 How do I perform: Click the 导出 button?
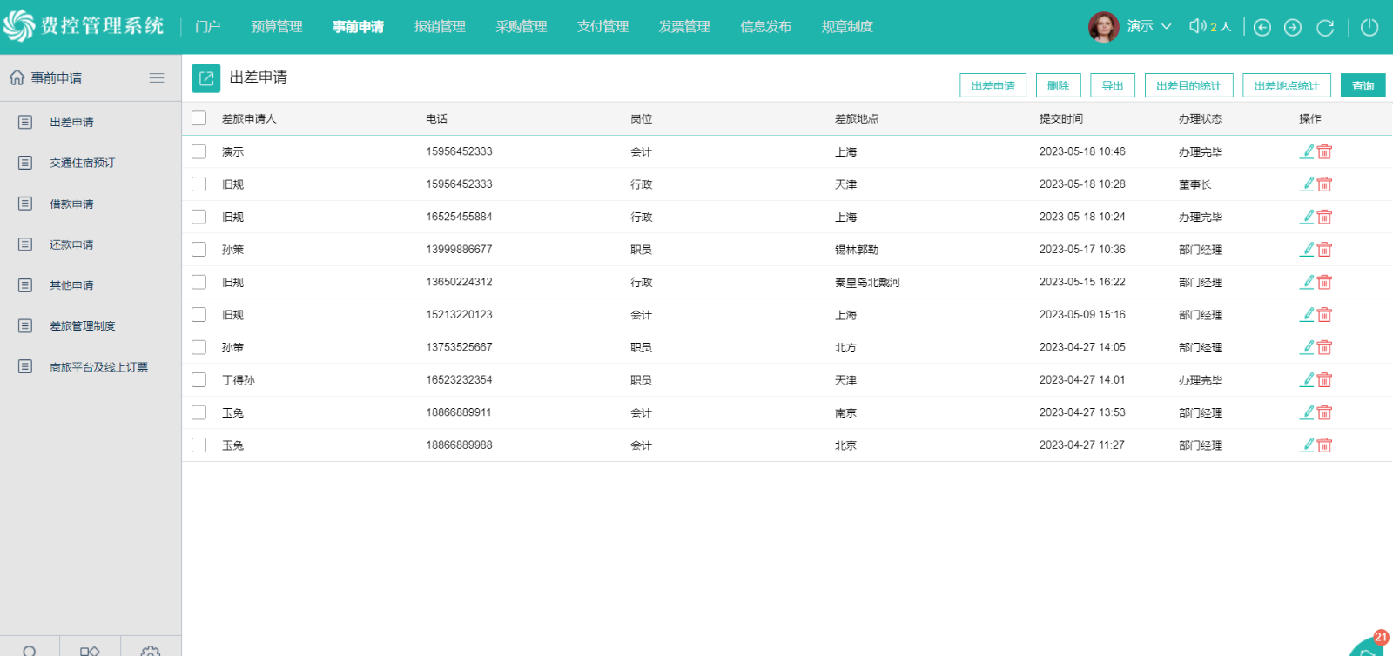click(x=1113, y=85)
